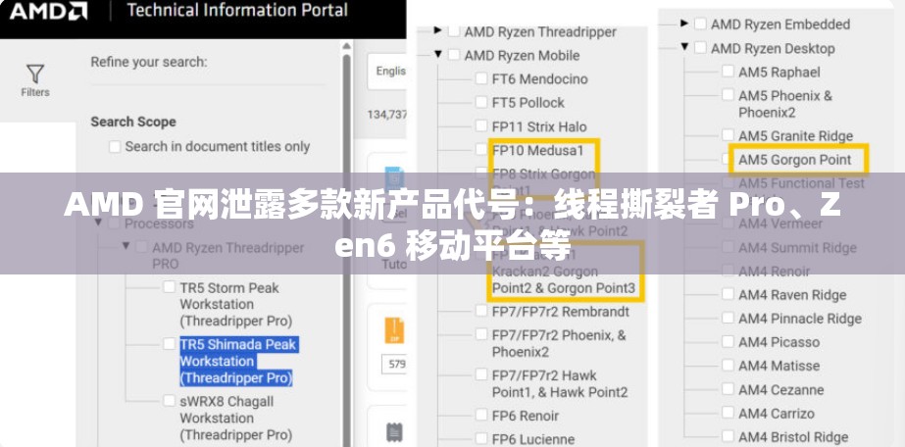The width and height of the screenshot is (905, 447).
Task: Open the Filters funnel icon
Action: click(x=35, y=74)
